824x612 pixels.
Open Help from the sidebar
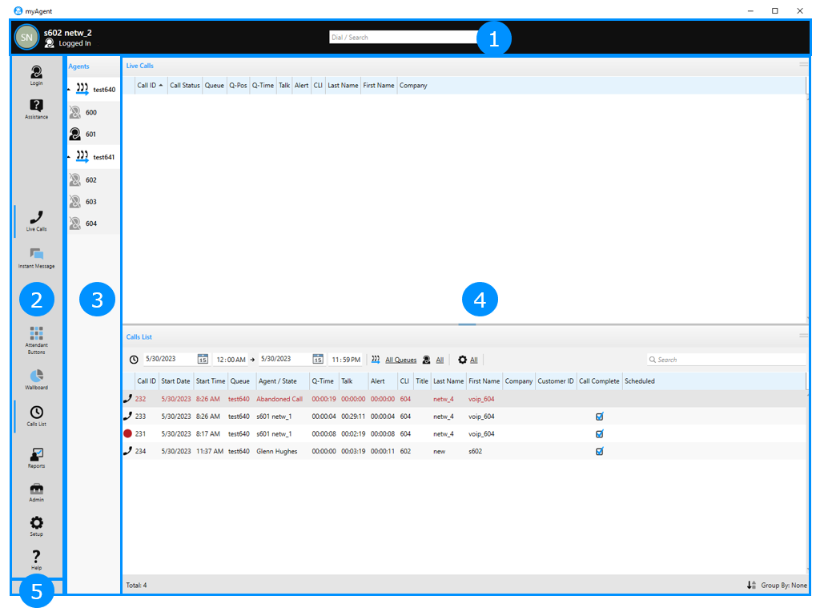[x=36, y=559]
